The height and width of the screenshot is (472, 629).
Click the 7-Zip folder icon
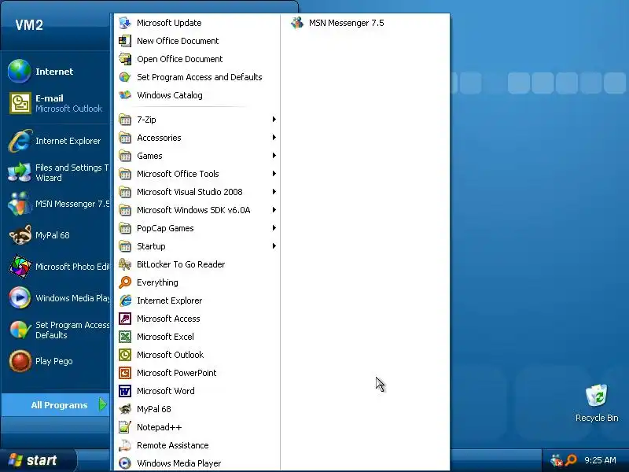(x=125, y=120)
